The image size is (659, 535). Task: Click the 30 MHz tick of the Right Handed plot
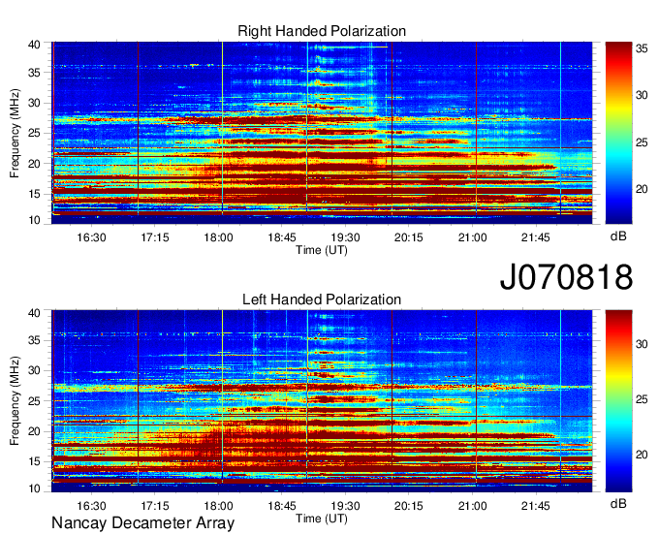(x=34, y=103)
